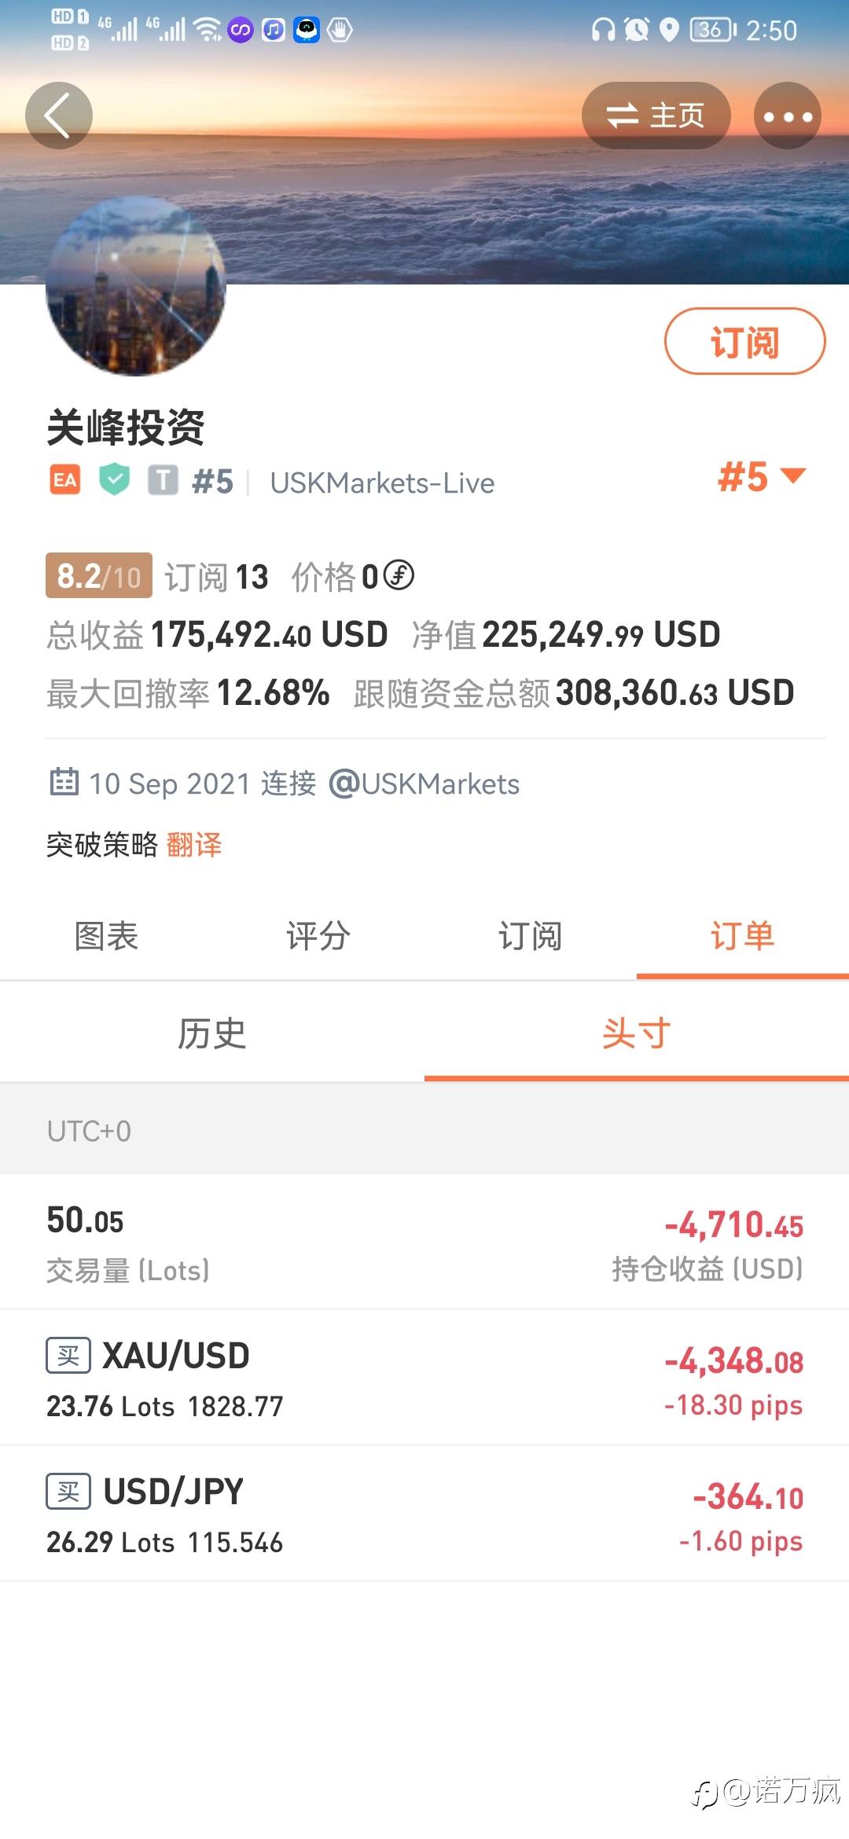Tap the orange EA badge icon
The height and width of the screenshot is (1839, 849).
click(65, 479)
